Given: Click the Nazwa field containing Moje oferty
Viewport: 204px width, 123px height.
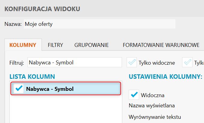Looking at the screenshot, I should click(x=99, y=24).
